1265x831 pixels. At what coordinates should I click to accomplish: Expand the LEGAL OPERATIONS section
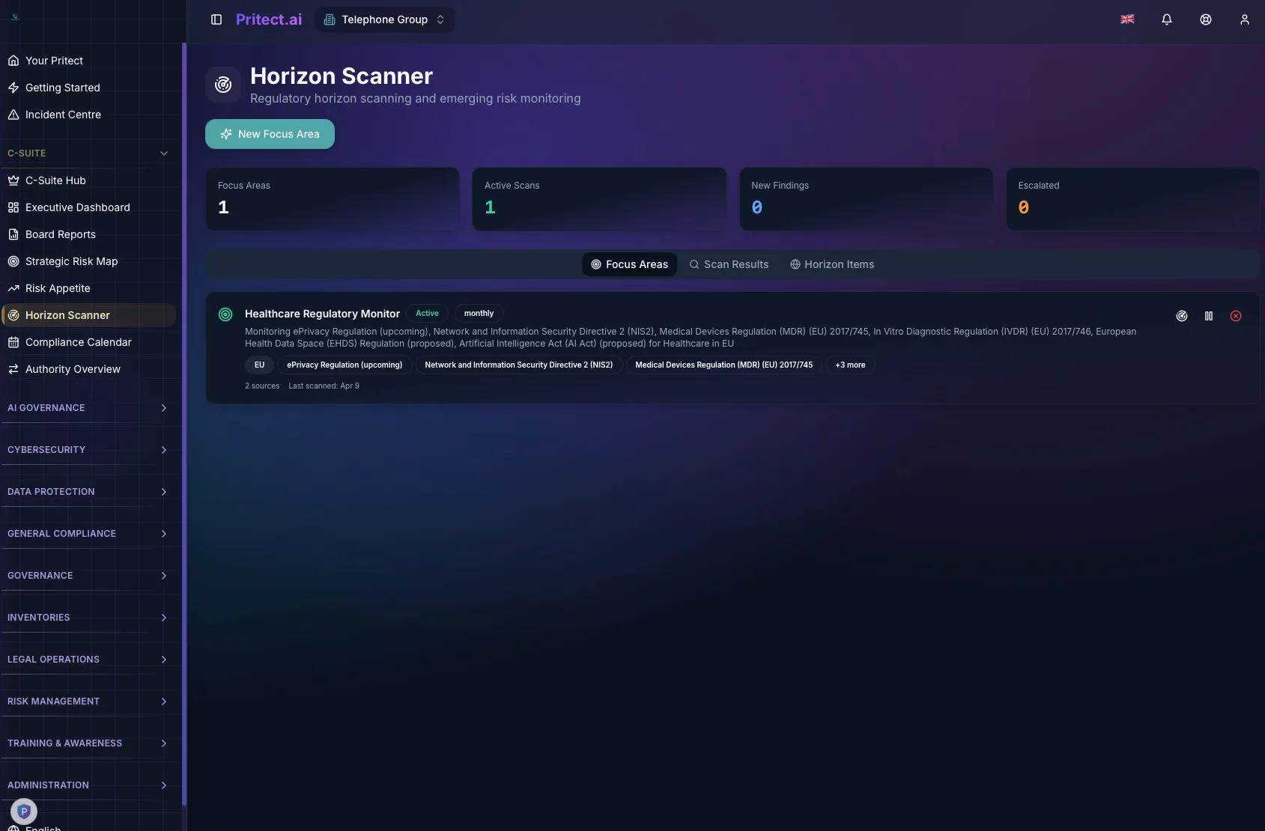point(88,660)
